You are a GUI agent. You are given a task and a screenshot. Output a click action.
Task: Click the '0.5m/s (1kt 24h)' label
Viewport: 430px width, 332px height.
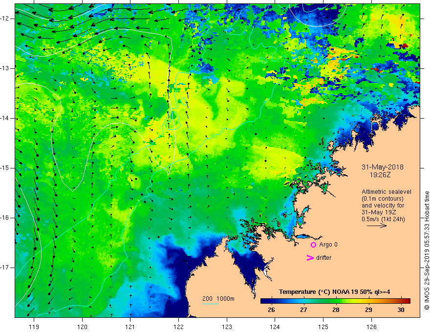pos(383,219)
